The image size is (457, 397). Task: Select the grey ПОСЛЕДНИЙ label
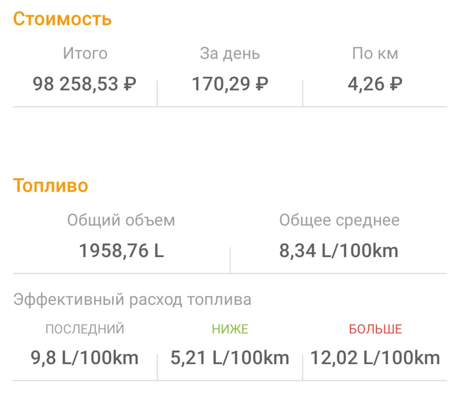85,329
